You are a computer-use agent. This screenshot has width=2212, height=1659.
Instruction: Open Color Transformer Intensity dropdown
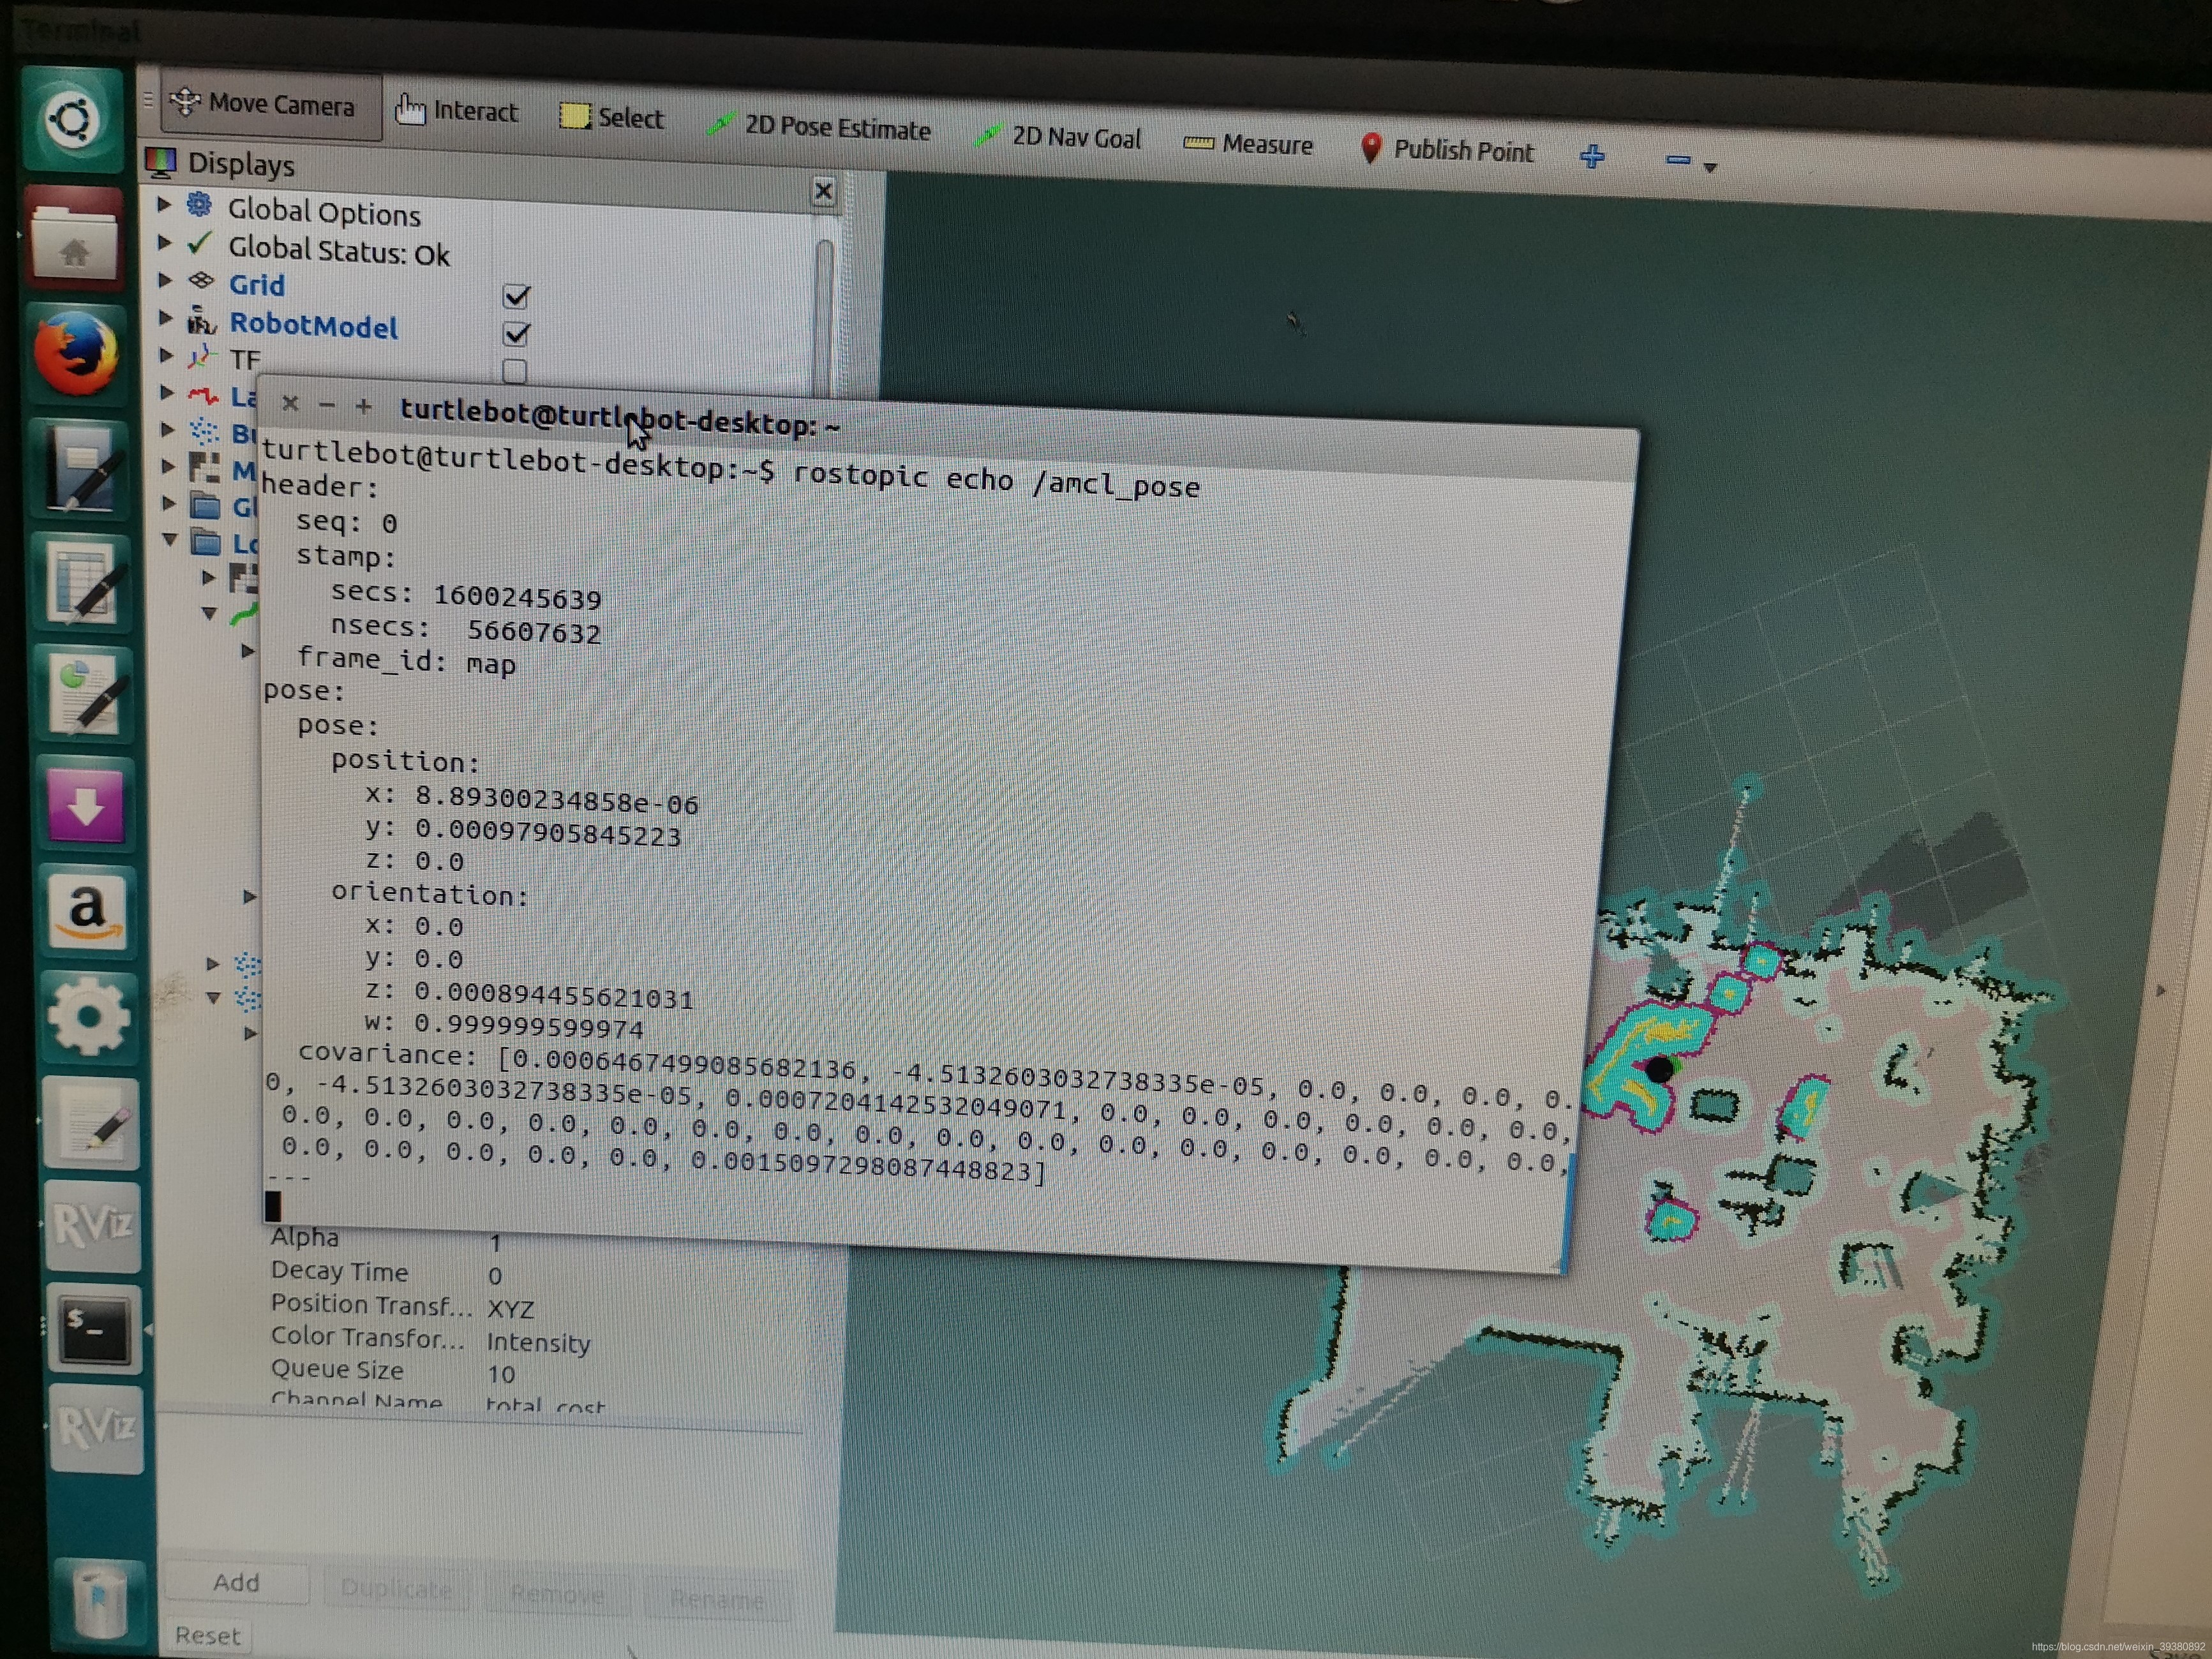pyautogui.click(x=538, y=1342)
